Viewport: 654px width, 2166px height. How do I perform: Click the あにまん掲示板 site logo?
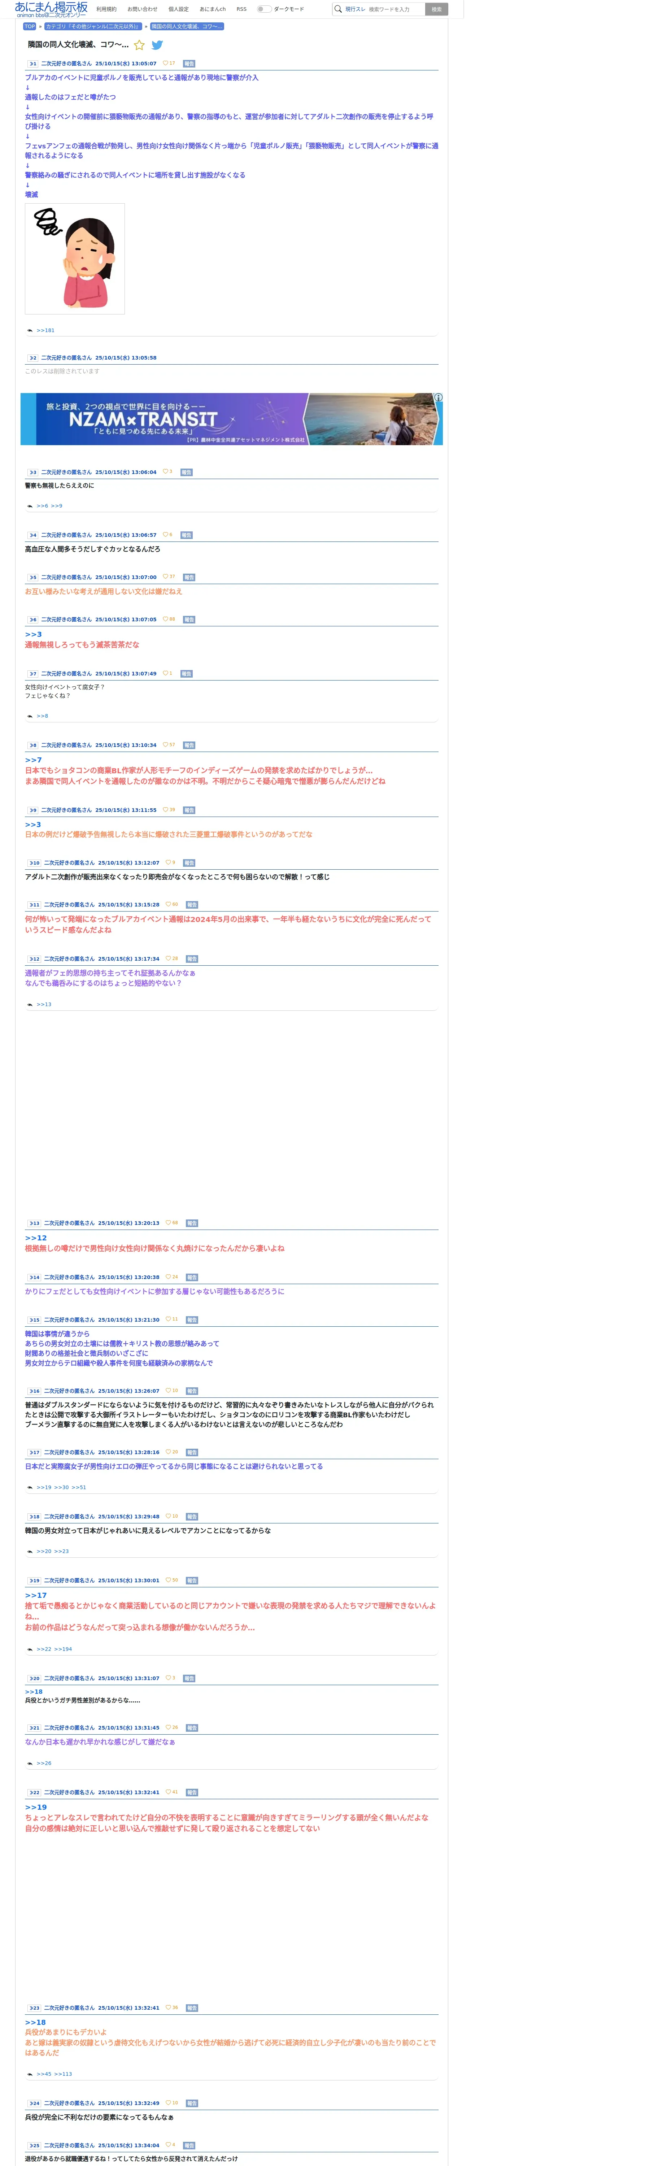click(51, 9)
